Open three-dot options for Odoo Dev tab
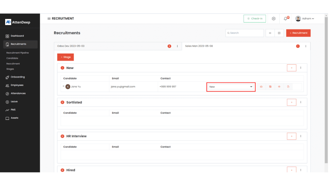Viewport: 330px width, 185px height. (x=177, y=46)
